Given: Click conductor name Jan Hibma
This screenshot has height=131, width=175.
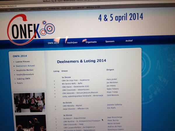Looking at the screenshot, I should pos(111,86).
